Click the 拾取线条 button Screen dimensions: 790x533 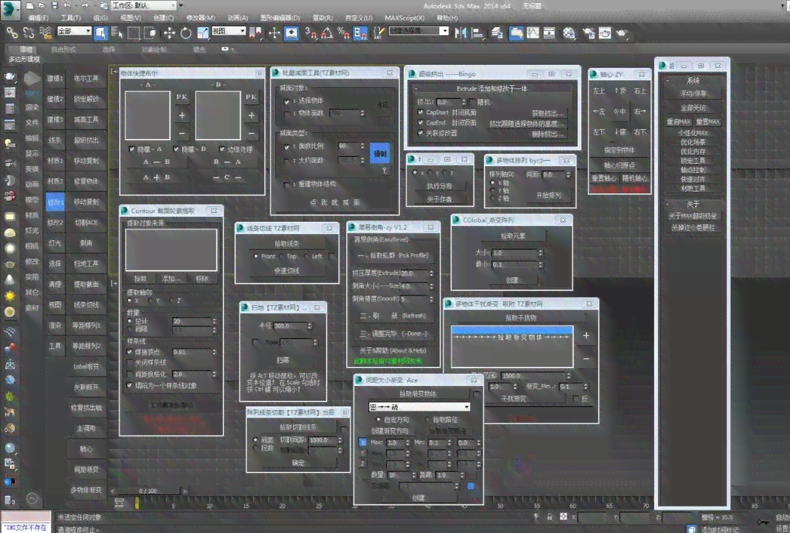286,243
